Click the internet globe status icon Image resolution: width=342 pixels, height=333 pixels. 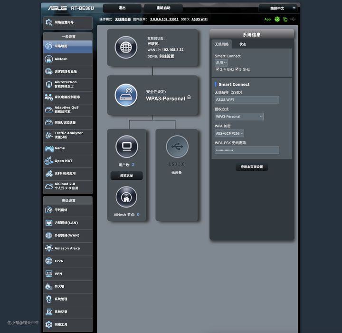pyautogui.click(x=126, y=47)
